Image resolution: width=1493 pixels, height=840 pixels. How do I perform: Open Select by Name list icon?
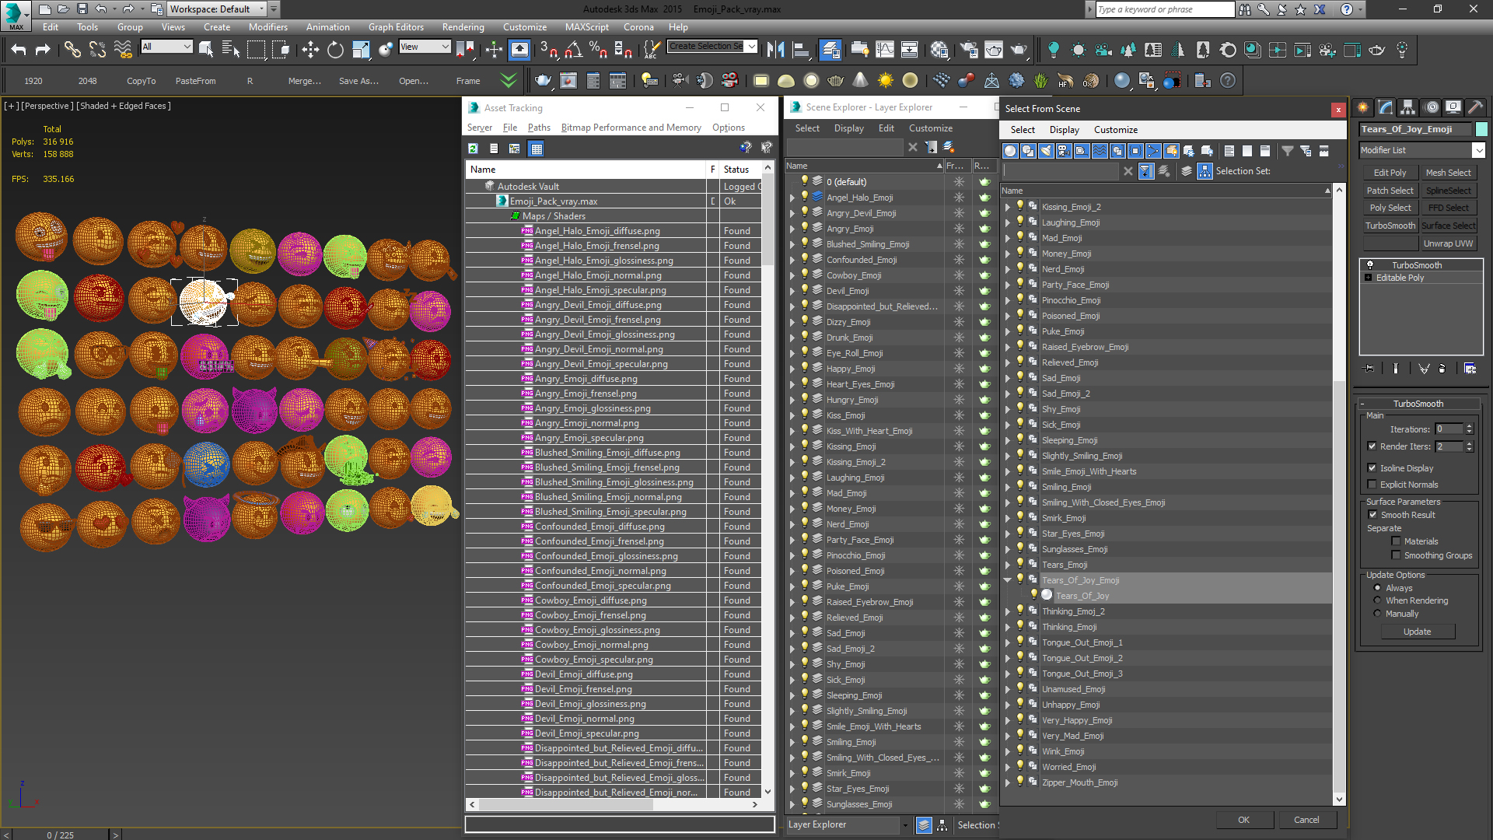point(231,50)
